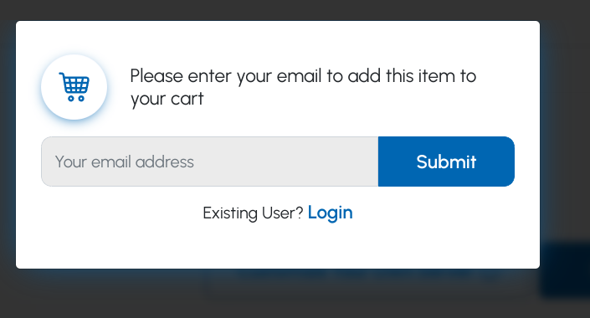Viewport: 590px width, 318px height.
Task: Click the empty white area under the Login link
Action: [278, 245]
